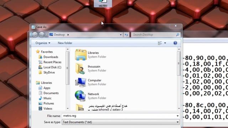Click Notepad line starting with 80,8c,00,00
The height and width of the screenshot is (128, 228).
click(x=205, y=105)
